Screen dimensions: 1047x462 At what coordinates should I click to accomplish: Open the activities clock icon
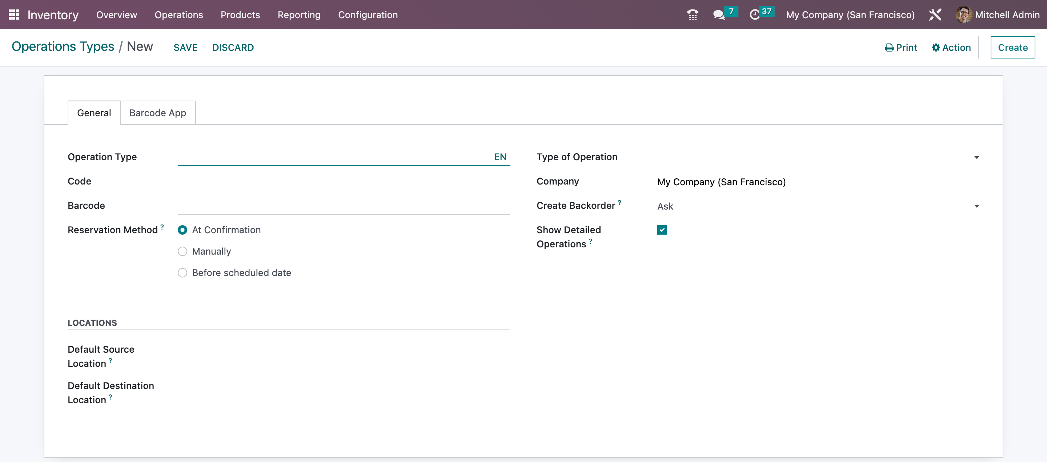(x=754, y=15)
